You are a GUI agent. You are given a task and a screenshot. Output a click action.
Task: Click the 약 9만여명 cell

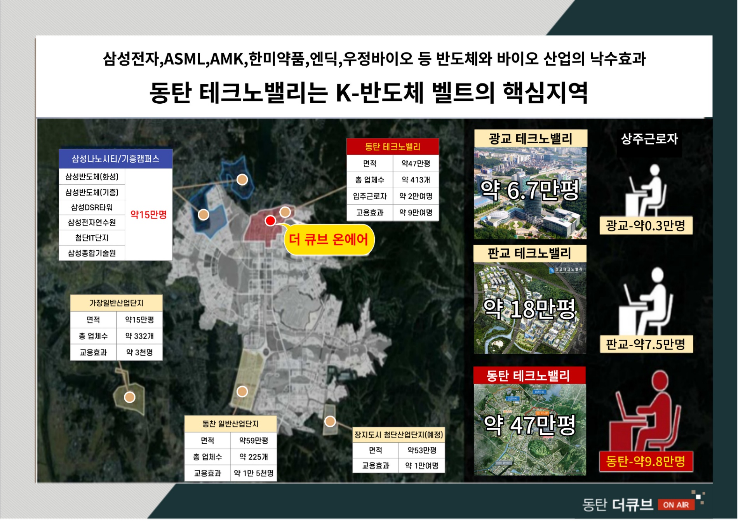(x=416, y=213)
